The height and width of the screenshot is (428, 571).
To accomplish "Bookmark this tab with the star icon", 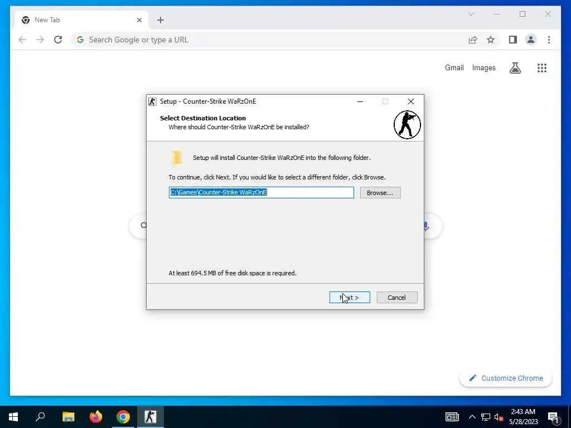I will [x=491, y=40].
